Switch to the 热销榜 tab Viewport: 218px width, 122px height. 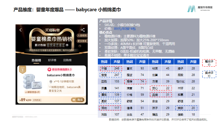pos(36,60)
